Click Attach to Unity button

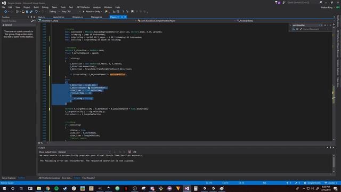92,12
